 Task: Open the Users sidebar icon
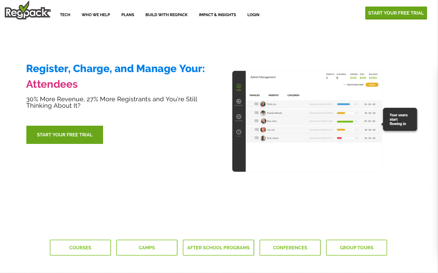point(239,86)
